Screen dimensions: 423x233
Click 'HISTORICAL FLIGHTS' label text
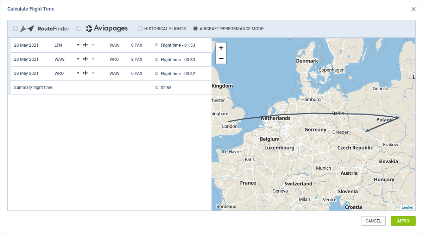(165, 29)
